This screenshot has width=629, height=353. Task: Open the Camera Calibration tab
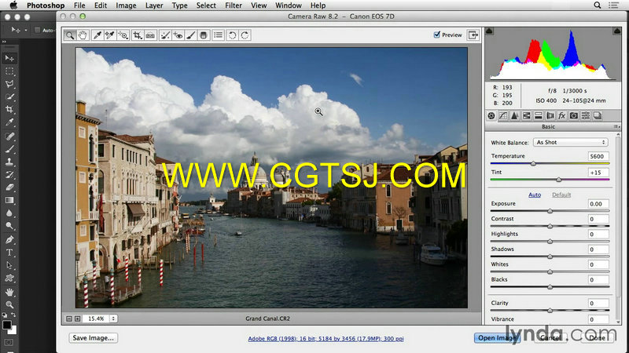pyautogui.click(x=574, y=115)
